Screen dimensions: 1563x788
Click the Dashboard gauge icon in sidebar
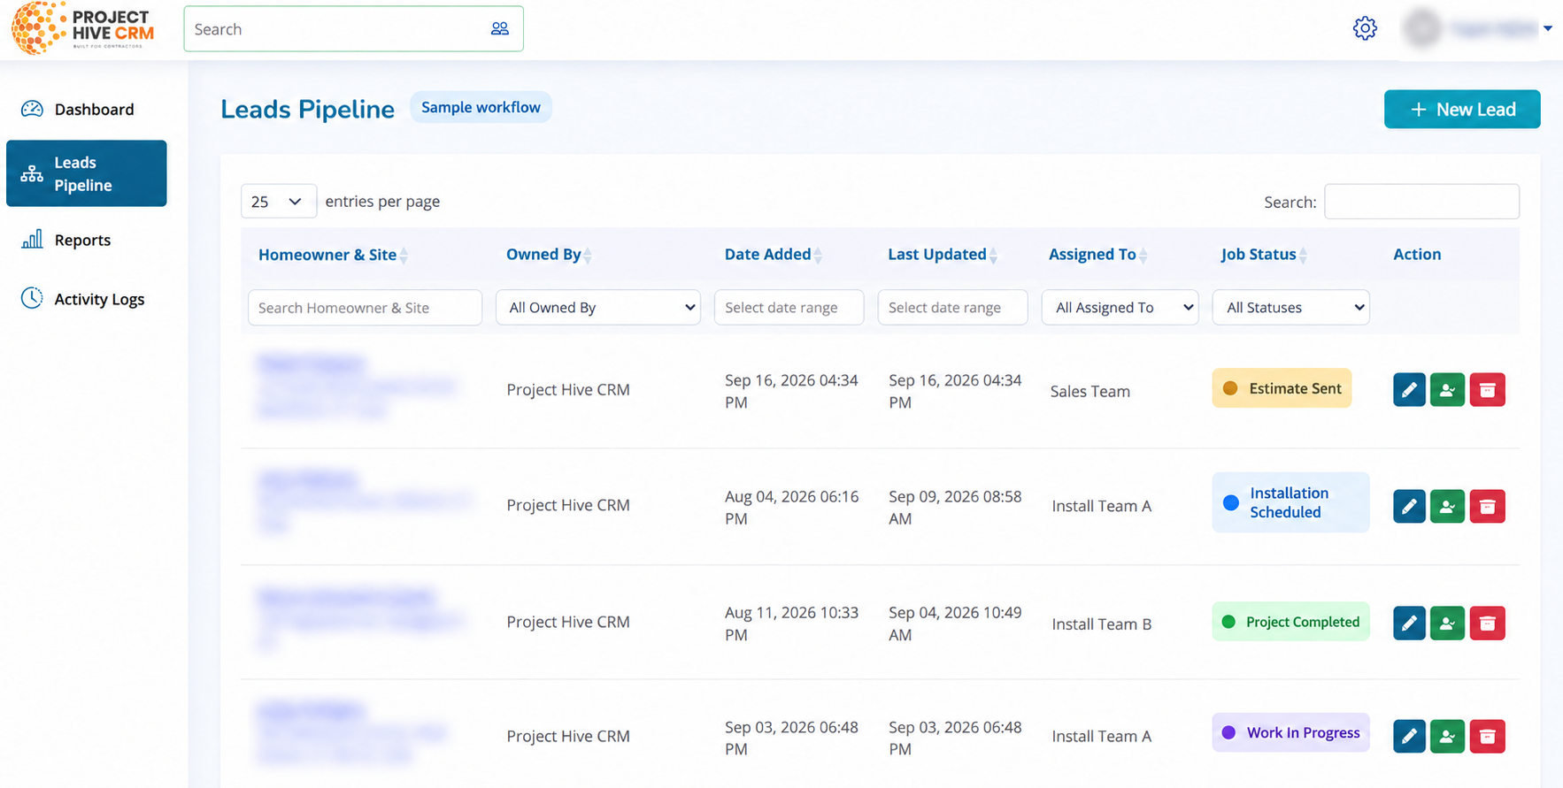click(32, 109)
